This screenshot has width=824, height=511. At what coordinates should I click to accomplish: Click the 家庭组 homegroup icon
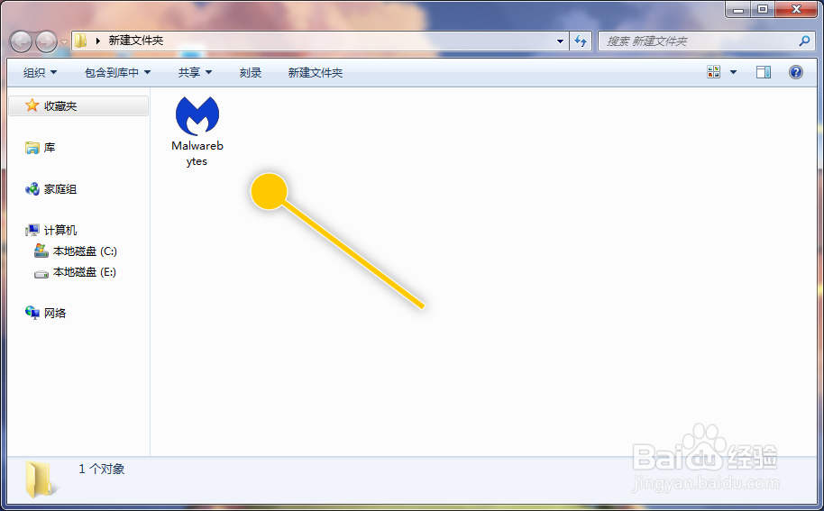(x=32, y=189)
